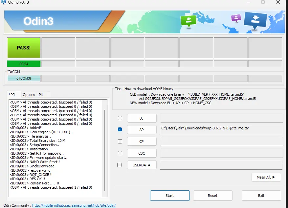Click 'Remain Port .... 0' log line
This screenshot has height=208, width=288.
(34, 183)
